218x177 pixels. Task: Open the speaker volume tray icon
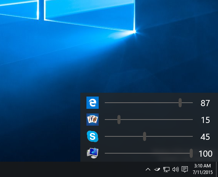(175, 169)
